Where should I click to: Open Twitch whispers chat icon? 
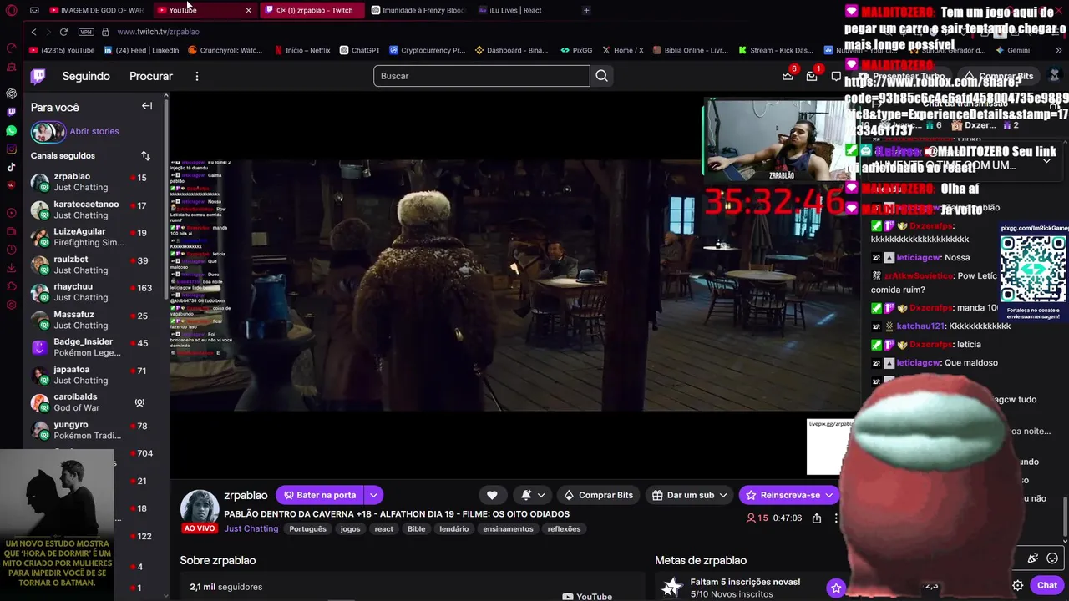836,76
